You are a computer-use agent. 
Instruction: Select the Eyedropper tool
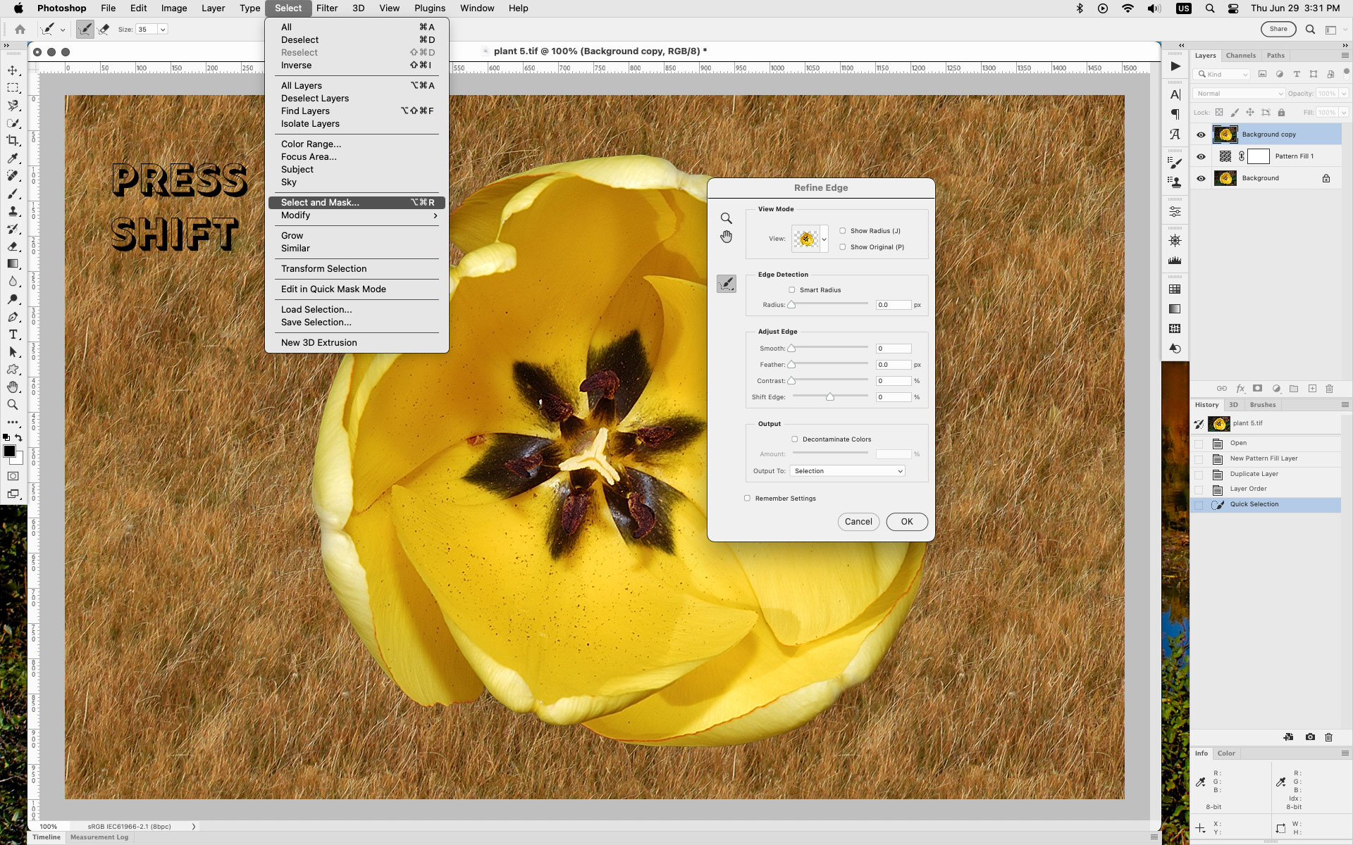click(13, 158)
